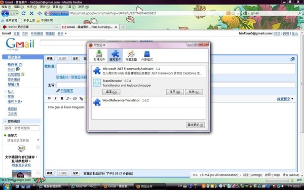
Task: Reload the current page
Action: pyautogui.click(x=23, y=13)
